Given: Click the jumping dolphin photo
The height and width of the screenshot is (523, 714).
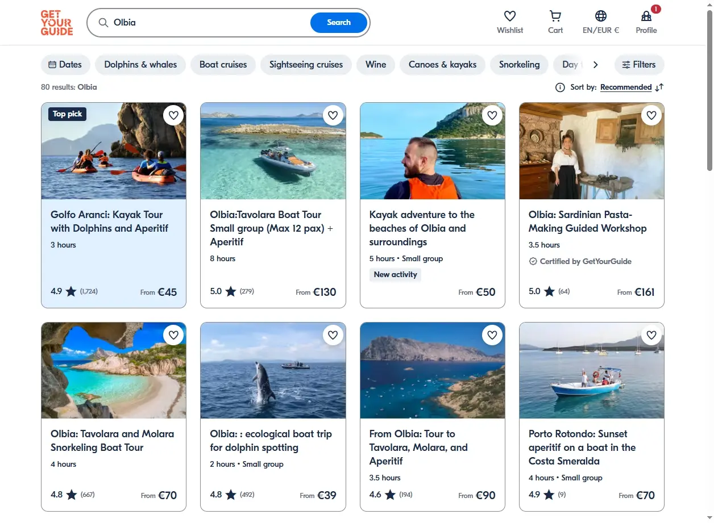Looking at the screenshot, I should pos(273,370).
